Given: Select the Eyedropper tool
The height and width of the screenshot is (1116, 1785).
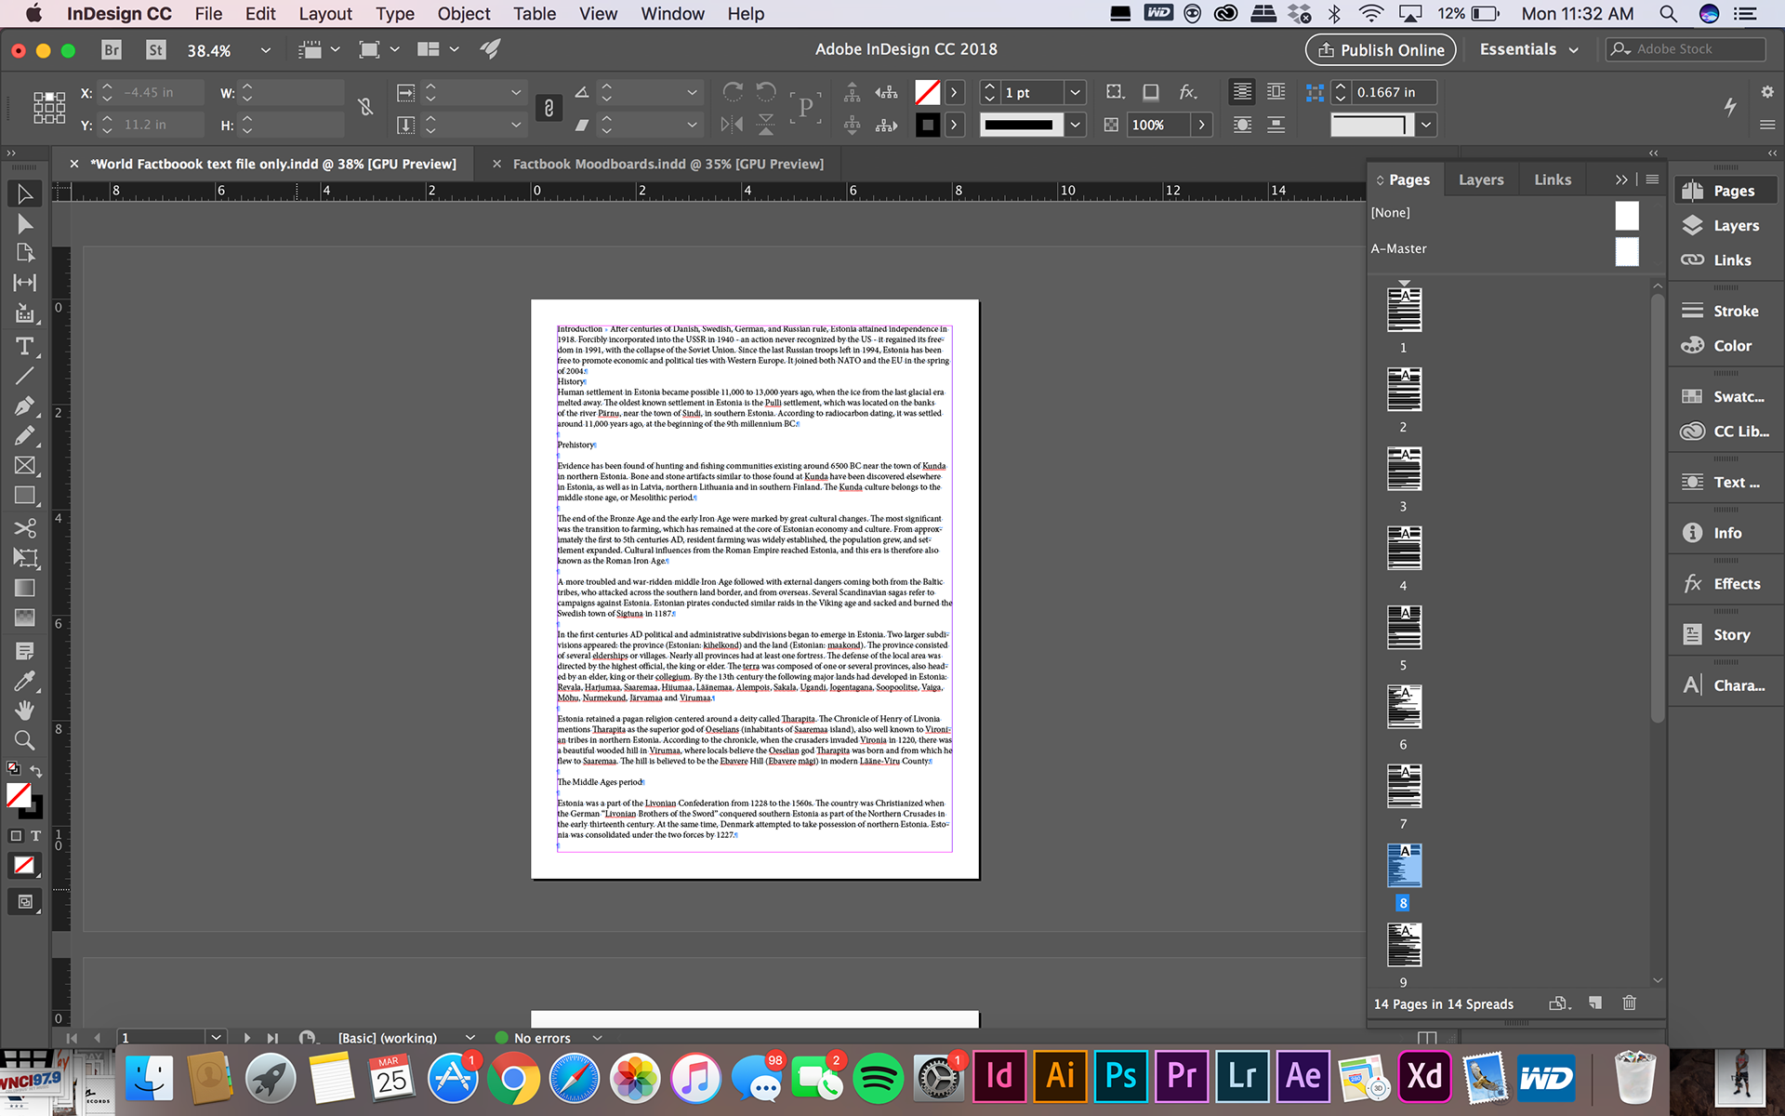Looking at the screenshot, I should 25,681.
